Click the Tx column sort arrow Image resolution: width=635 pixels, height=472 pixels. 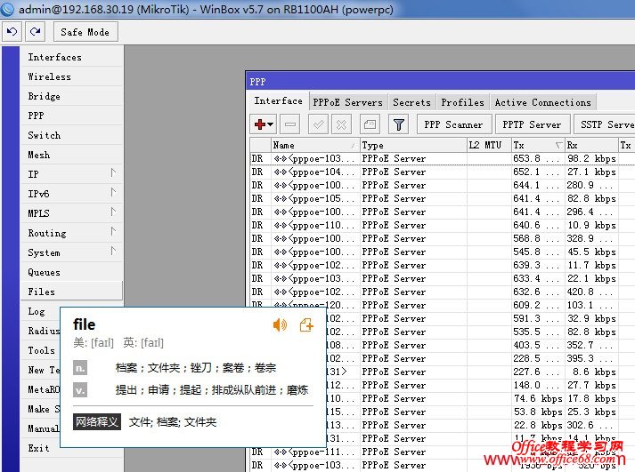[559, 145]
